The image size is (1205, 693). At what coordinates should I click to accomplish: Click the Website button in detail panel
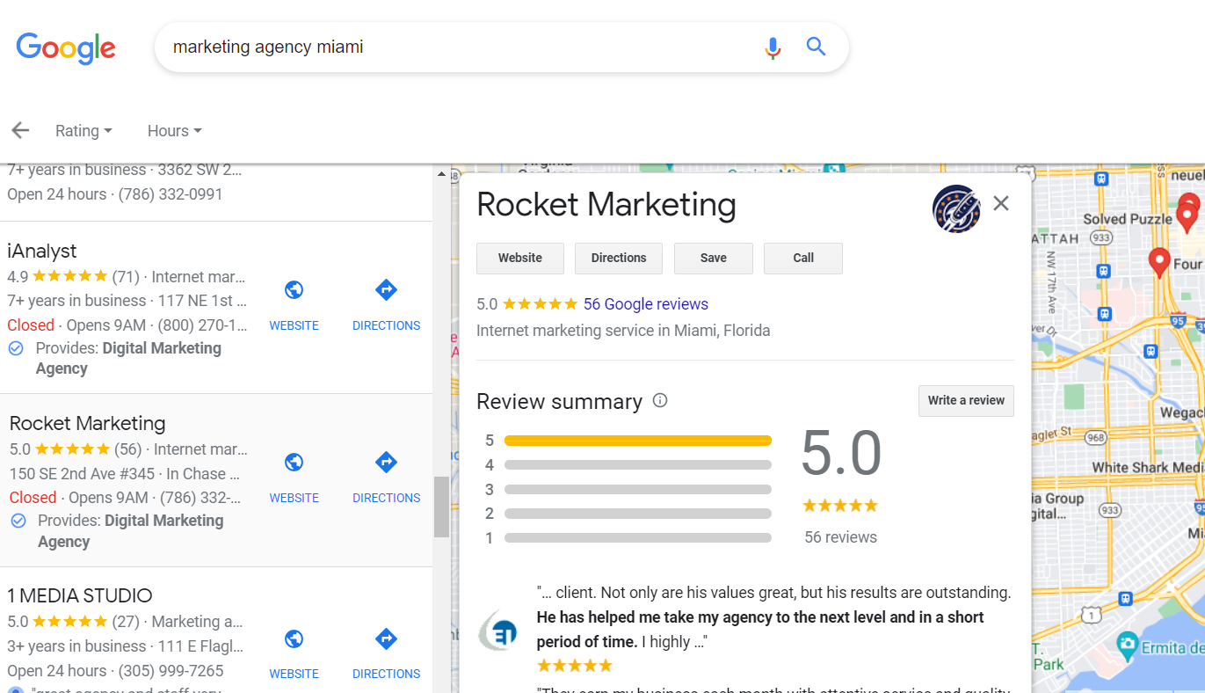[520, 258]
